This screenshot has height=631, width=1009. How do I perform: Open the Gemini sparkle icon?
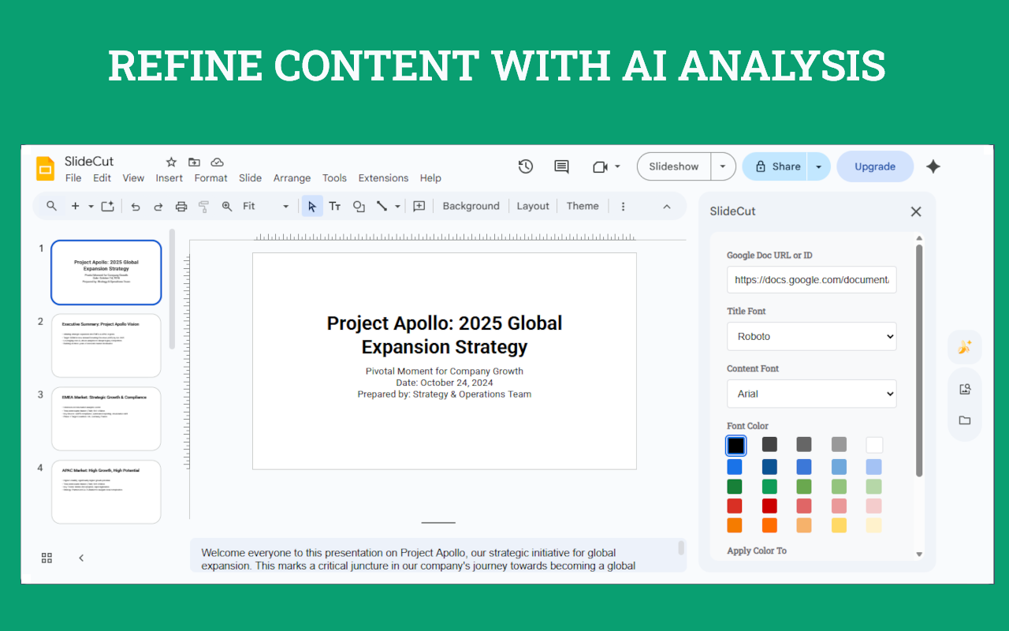(x=933, y=166)
